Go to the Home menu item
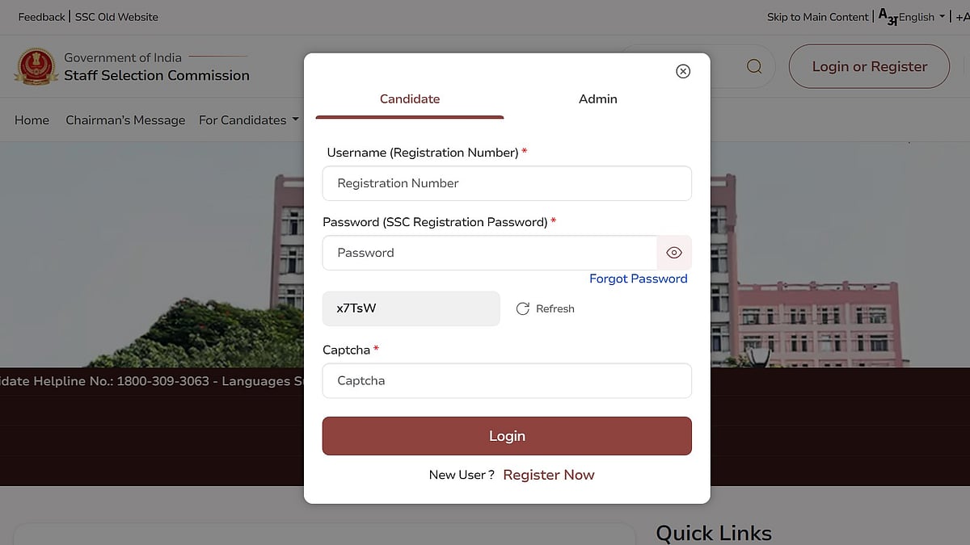Image resolution: width=970 pixels, height=545 pixels. click(x=32, y=120)
